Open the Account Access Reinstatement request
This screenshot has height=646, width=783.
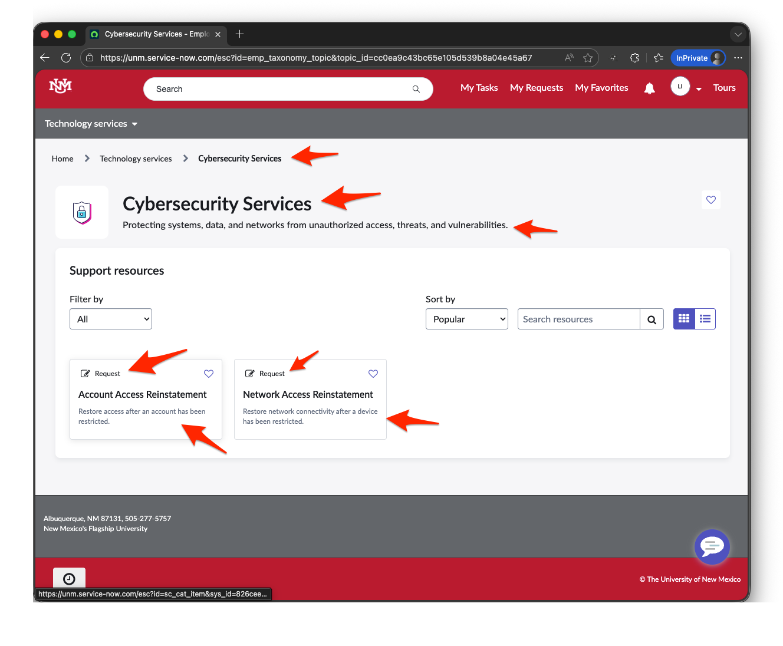pyautogui.click(x=142, y=394)
